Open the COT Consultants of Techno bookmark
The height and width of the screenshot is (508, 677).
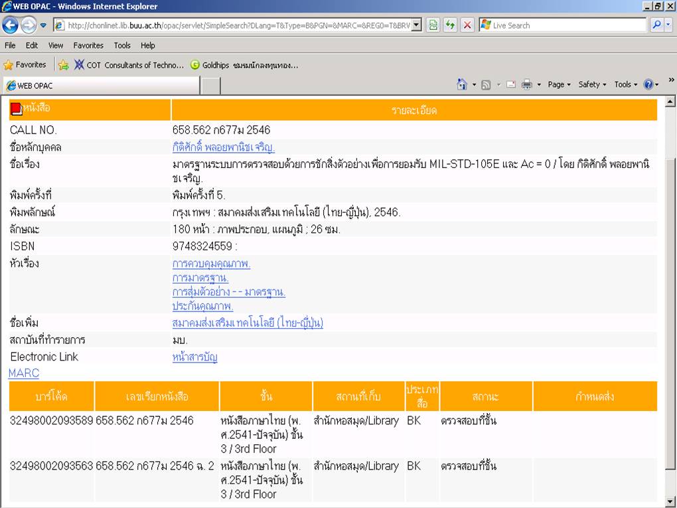(129, 65)
